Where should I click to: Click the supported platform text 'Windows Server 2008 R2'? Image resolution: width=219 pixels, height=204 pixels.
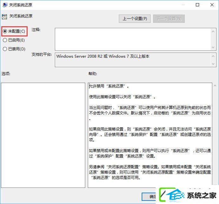[x=79, y=56]
